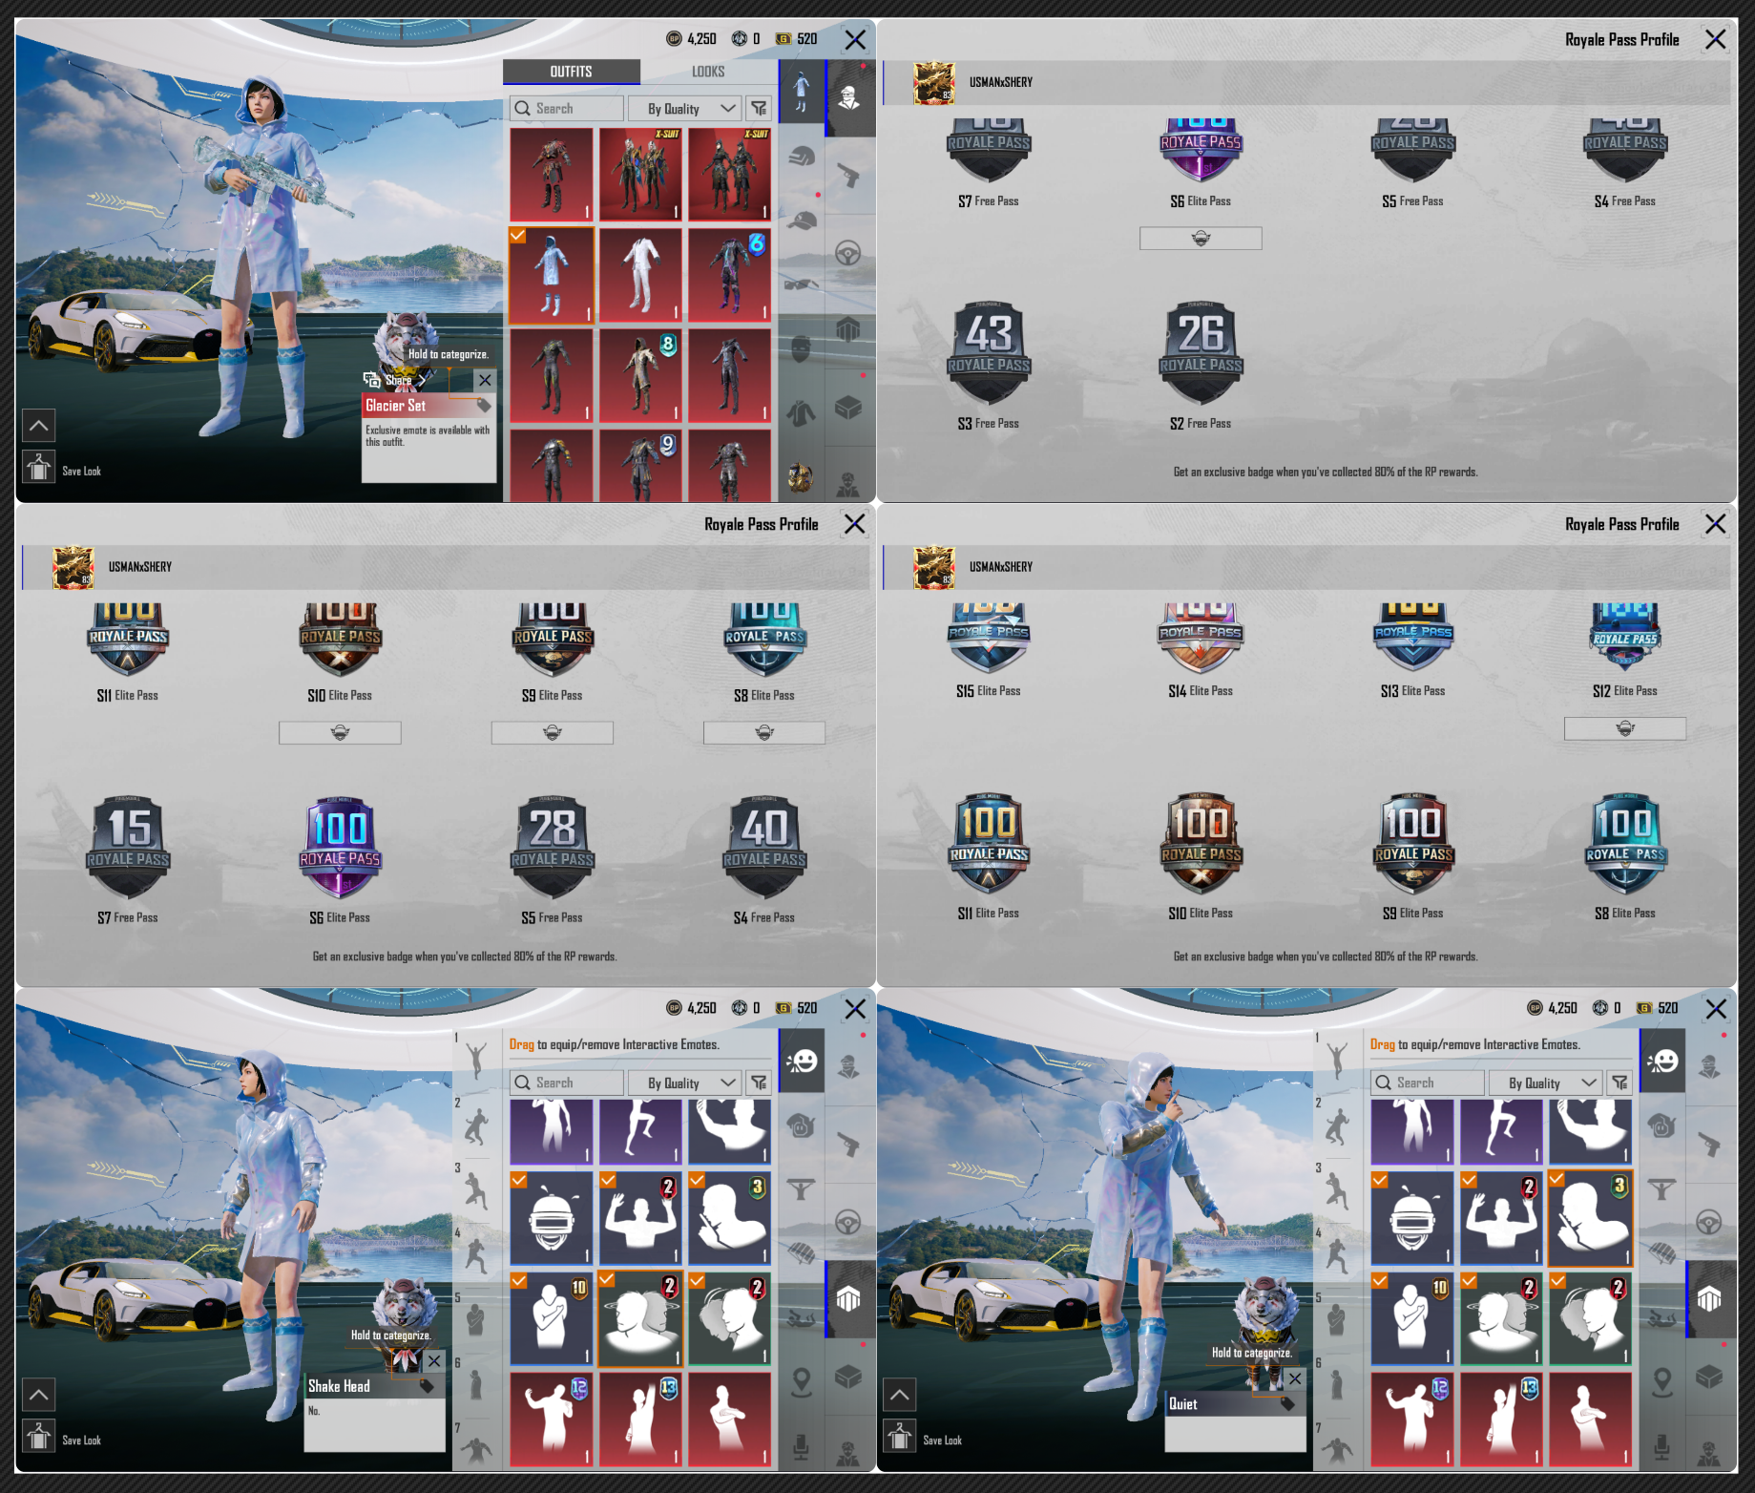Switch to the LOOKS tab
Screen dimensions: 1755x1493
pos(708,72)
